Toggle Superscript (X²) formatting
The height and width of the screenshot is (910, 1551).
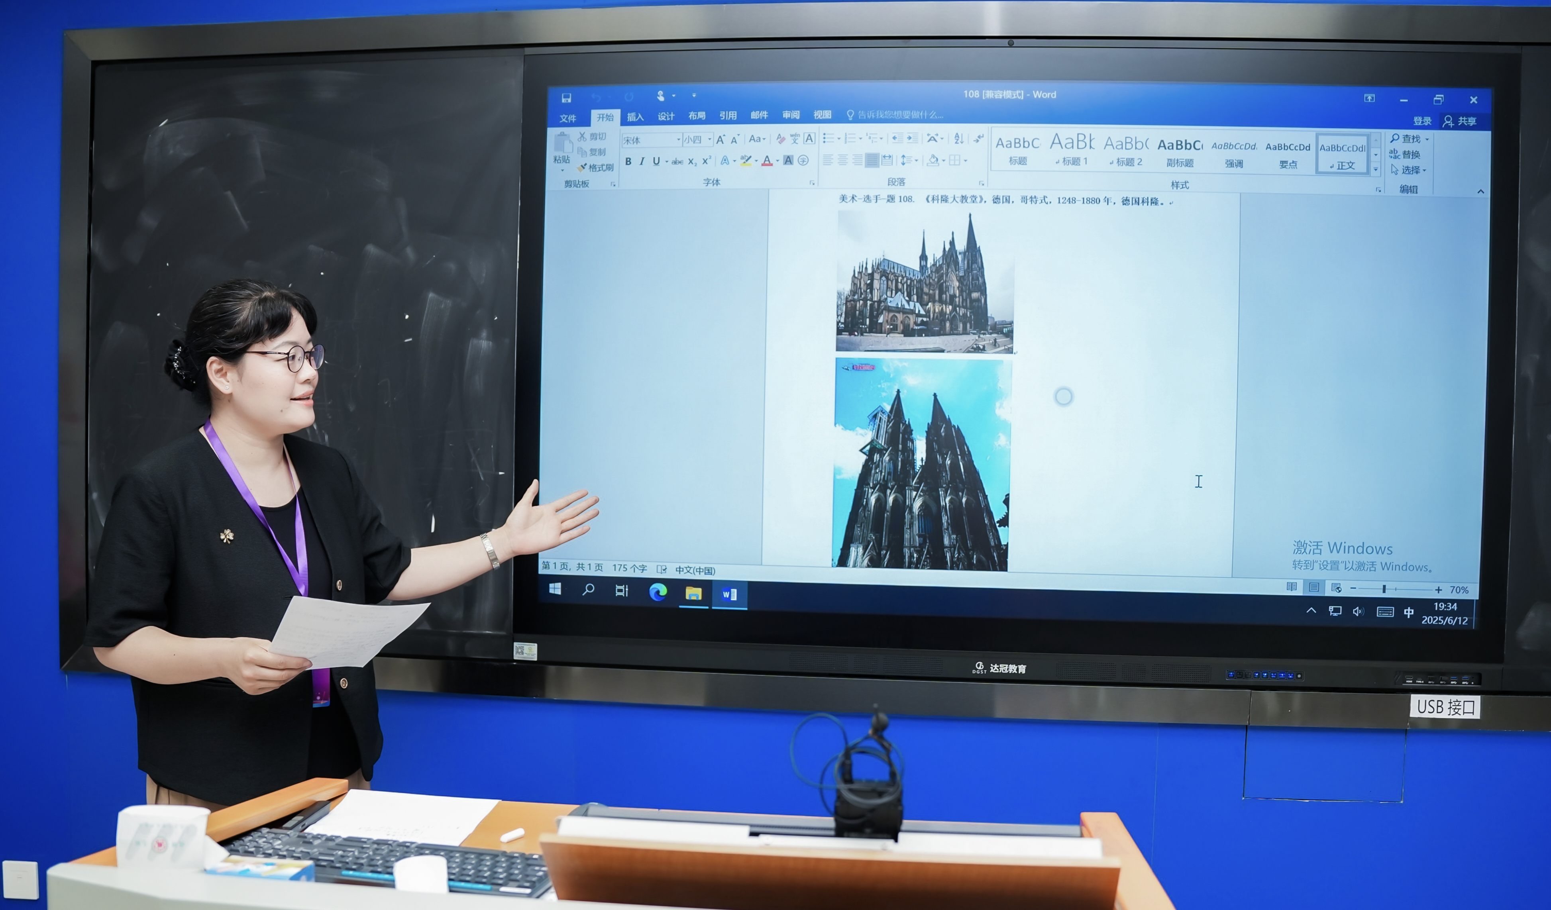[707, 161]
